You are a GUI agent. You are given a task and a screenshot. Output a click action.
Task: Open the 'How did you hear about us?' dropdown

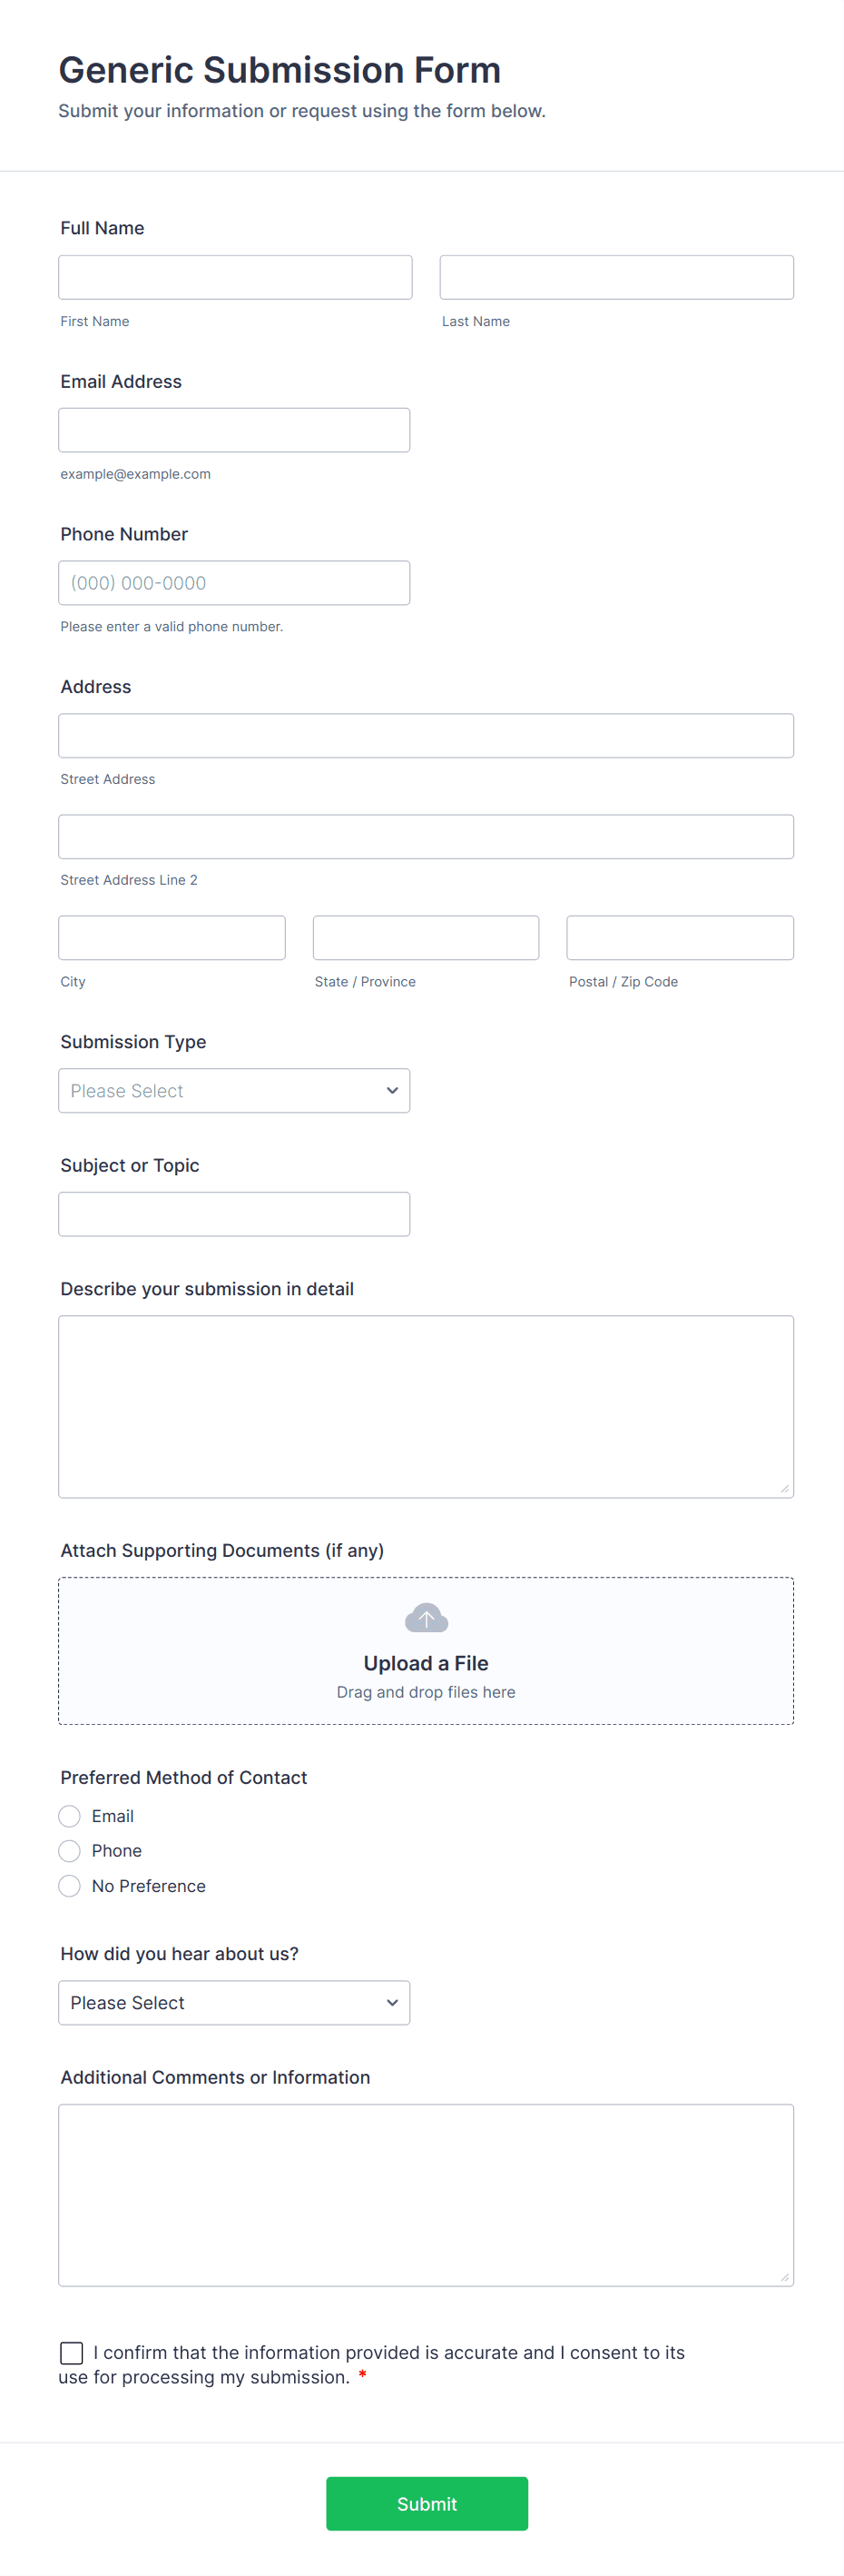click(x=234, y=2002)
